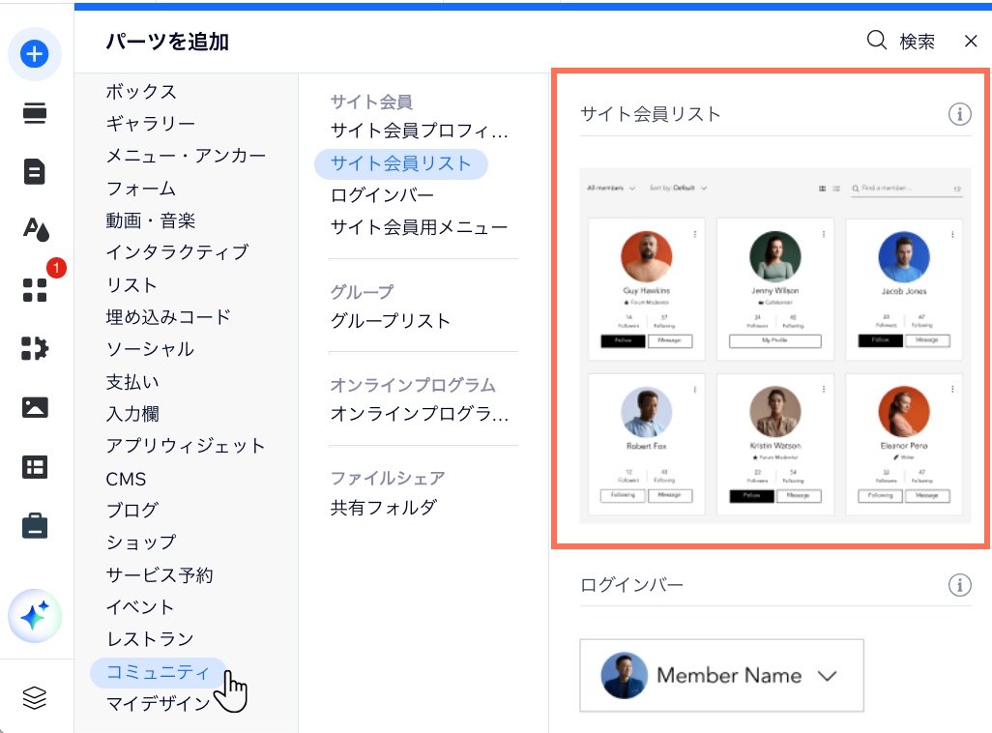The height and width of the screenshot is (733, 992).
Task: Click the Layers icon at sidebar bottom
Action: (35, 696)
